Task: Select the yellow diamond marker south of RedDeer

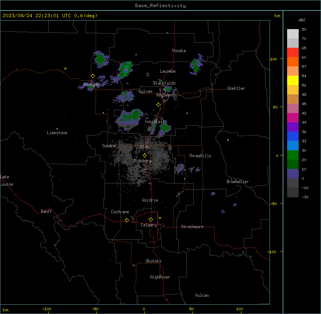Action: pyautogui.click(x=158, y=105)
